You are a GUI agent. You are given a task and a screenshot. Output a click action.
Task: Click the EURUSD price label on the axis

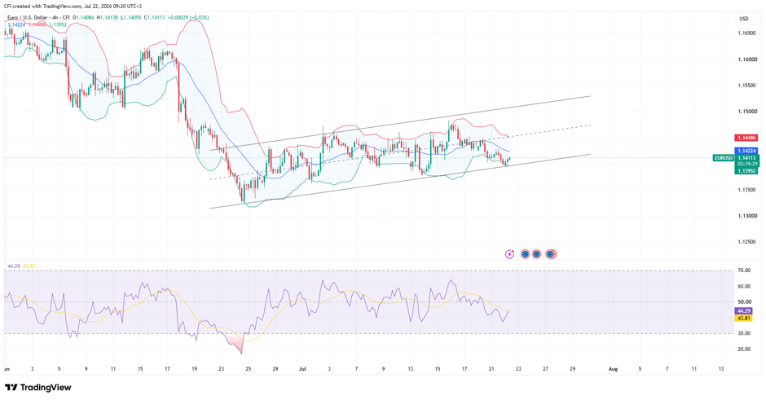(x=724, y=158)
